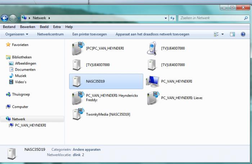Open the Help menu
The image size is (252, 164).
[69, 27]
